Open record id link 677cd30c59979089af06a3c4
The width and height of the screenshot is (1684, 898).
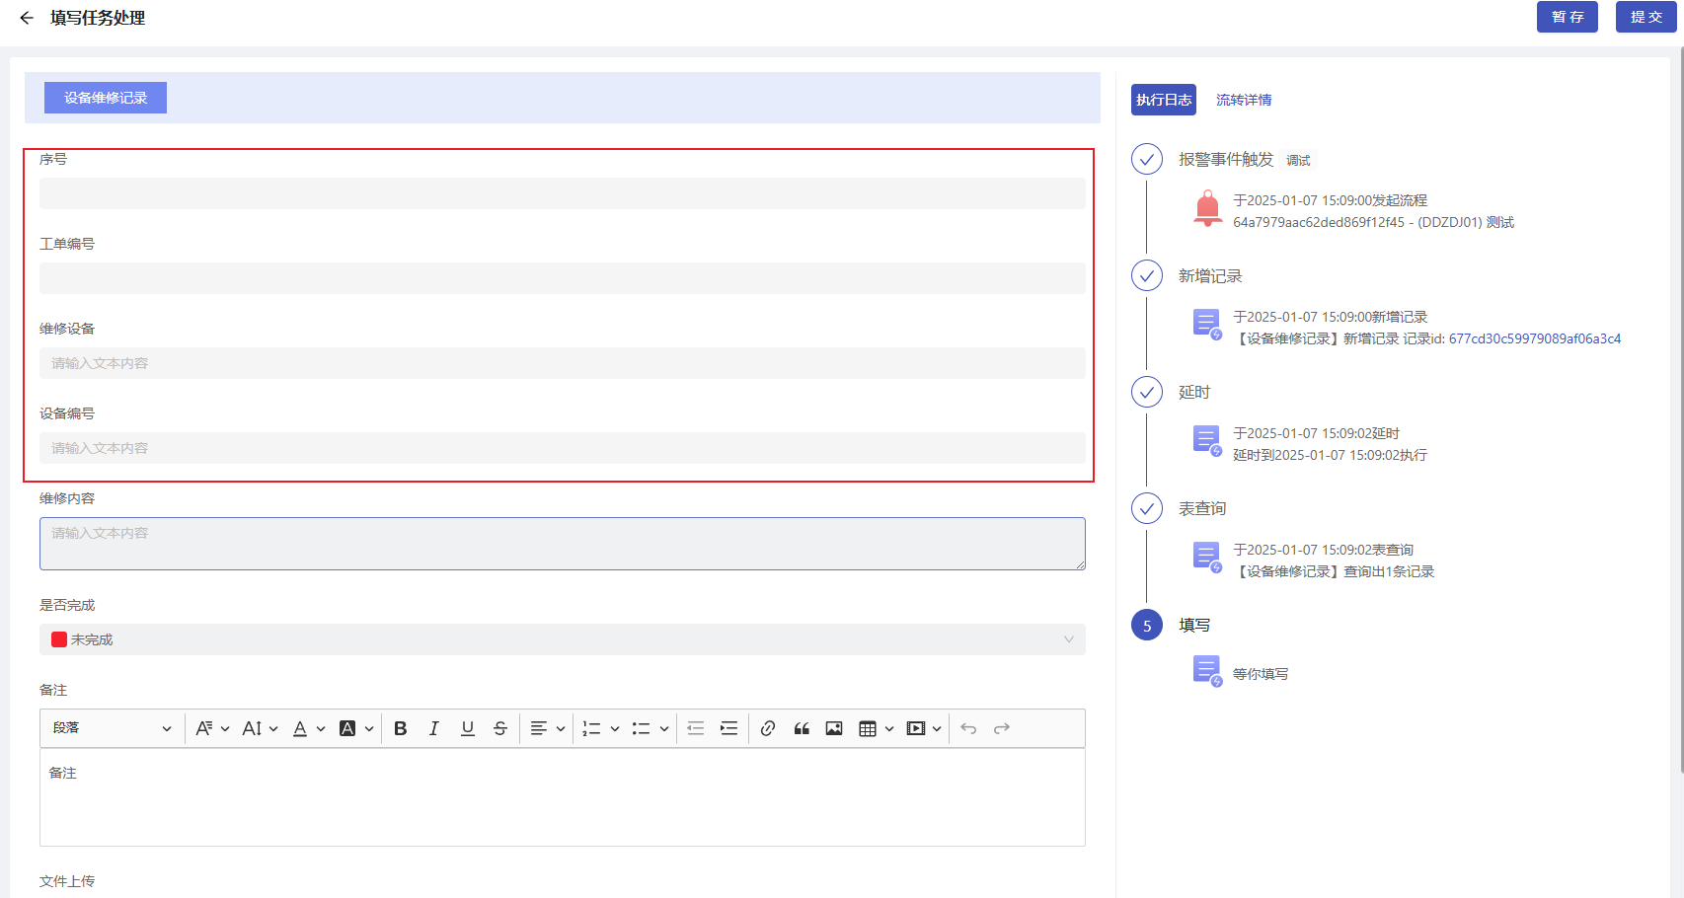tap(1535, 338)
